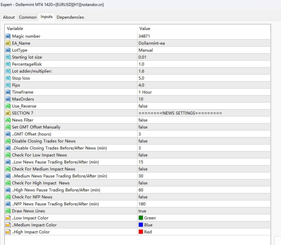
Task: Open the Dependencies tab
Action: tap(70, 17)
